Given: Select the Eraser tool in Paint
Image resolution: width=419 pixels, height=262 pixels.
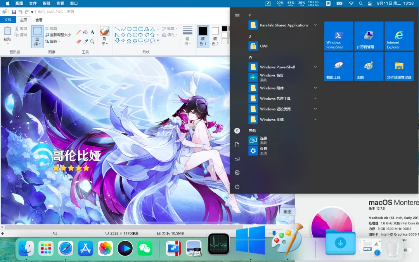Looking at the screenshot, I should (78, 42).
